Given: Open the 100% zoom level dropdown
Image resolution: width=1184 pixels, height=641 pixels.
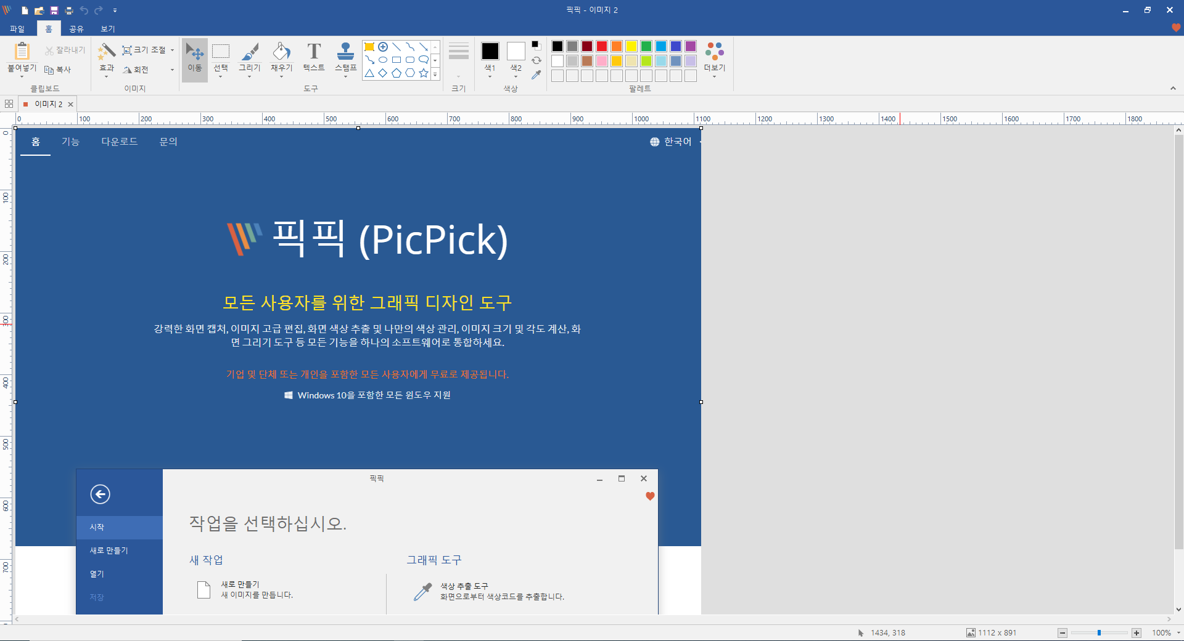Looking at the screenshot, I should pos(1178,633).
